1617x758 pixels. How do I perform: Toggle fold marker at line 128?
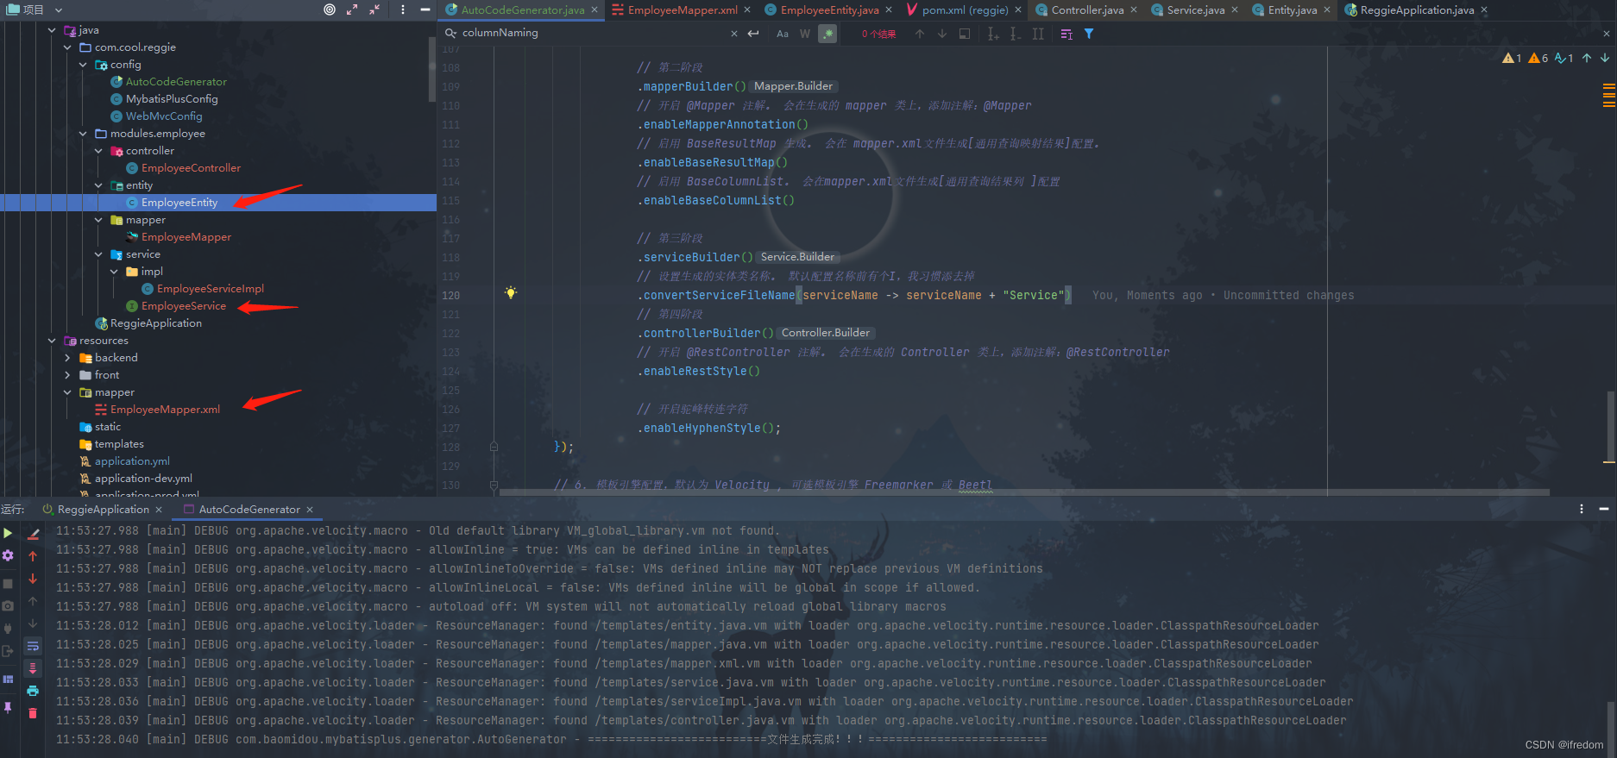click(494, 447)
